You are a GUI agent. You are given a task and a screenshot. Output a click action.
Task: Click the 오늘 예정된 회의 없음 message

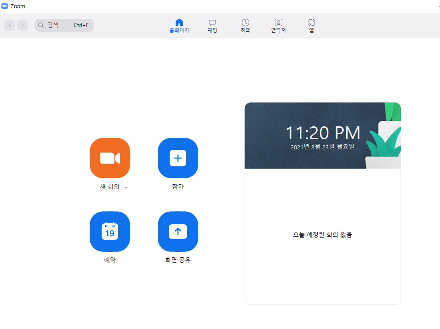click(322, 235)
